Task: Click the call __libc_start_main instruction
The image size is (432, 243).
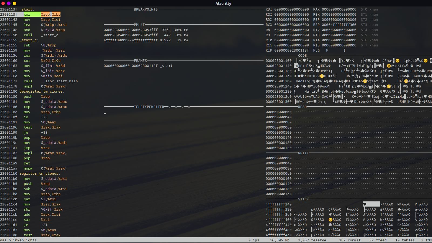Action: 39,81
